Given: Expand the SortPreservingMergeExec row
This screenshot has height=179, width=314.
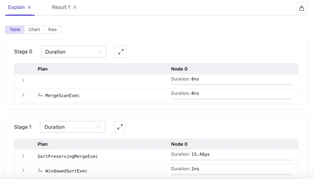Looking at the screenshot, I should (x=23, y=156).
